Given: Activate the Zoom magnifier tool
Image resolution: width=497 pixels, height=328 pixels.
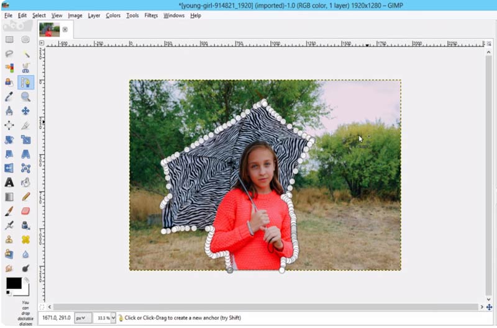Looking at the screenshot, I should (25, 97).
